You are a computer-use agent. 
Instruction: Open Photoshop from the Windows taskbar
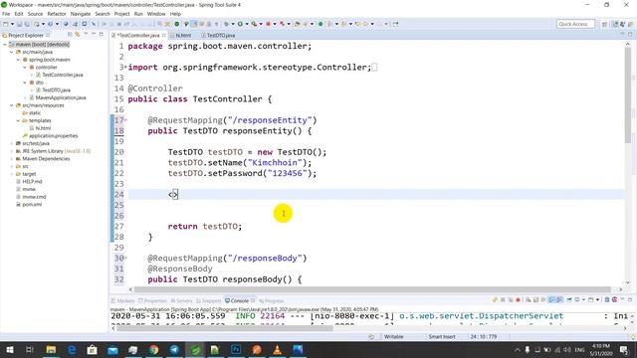[236, 349]
